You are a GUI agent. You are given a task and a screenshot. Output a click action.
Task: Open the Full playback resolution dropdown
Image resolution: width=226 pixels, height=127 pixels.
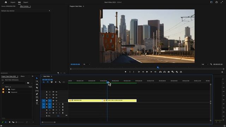tap(205, 64)
